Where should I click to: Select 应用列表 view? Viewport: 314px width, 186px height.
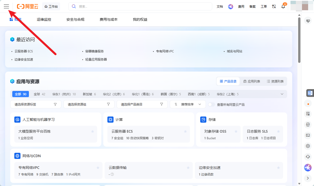252,82
